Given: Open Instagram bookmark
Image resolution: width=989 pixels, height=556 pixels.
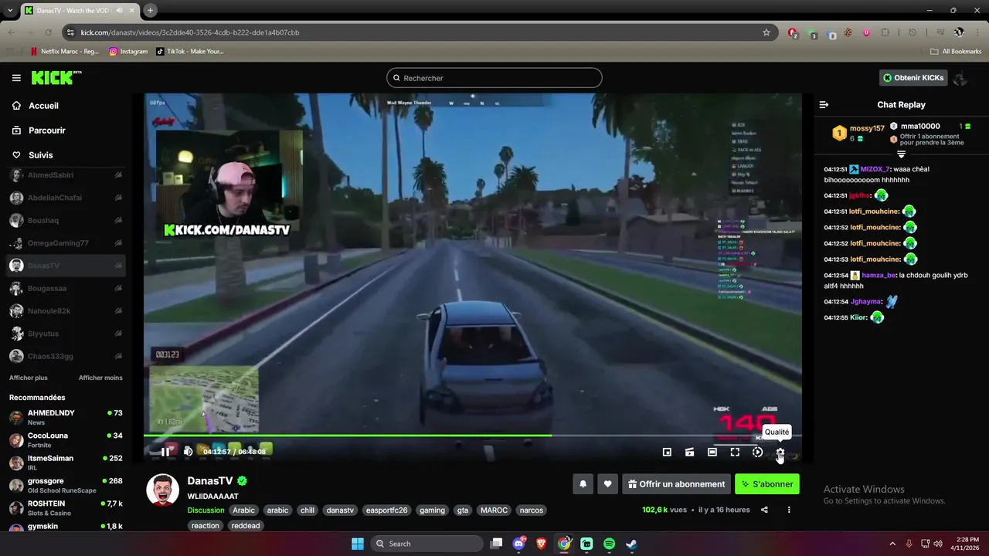Looking at the screenshot, I should pyautogui.click(x=128, y=52).
